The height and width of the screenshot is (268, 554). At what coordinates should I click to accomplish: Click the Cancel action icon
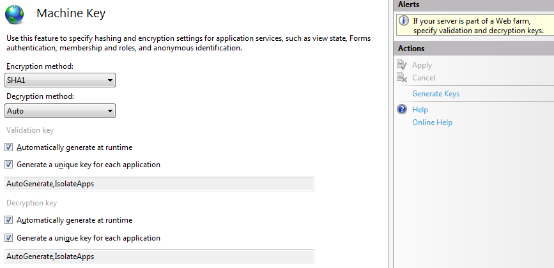402,78
